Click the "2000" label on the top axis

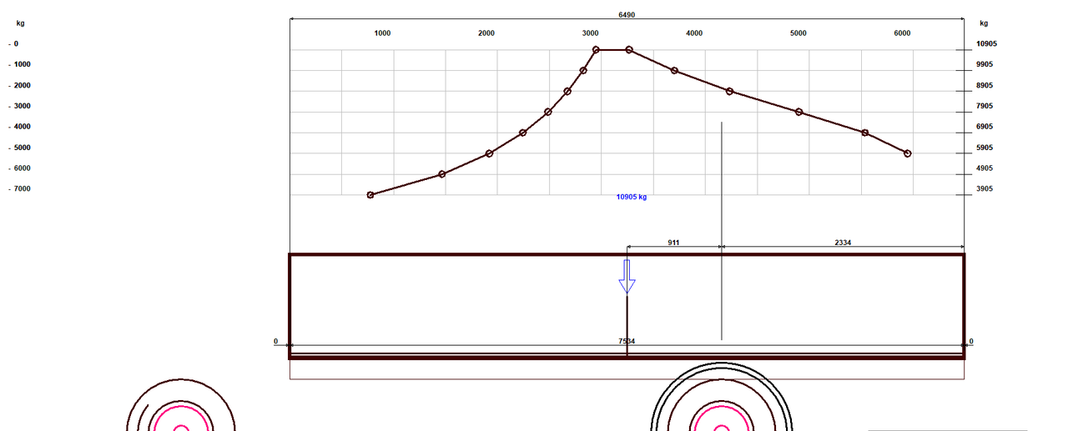tap(486, 33)
